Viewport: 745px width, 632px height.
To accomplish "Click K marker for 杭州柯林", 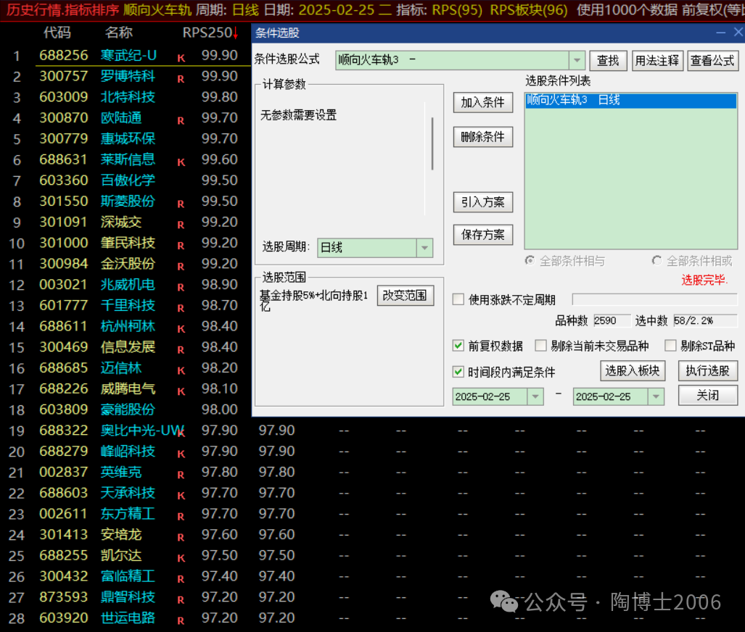I will pos(181,329).
